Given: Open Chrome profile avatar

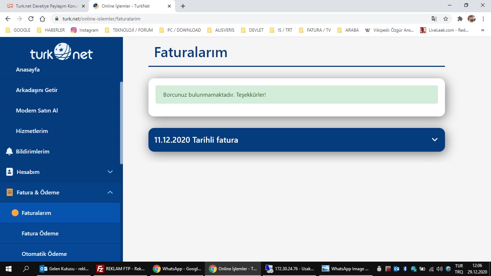Looking at the screenshot, I should point(472,19).
